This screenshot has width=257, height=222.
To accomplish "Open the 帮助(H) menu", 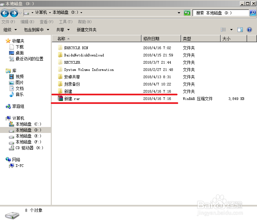I will click(85, 22).
